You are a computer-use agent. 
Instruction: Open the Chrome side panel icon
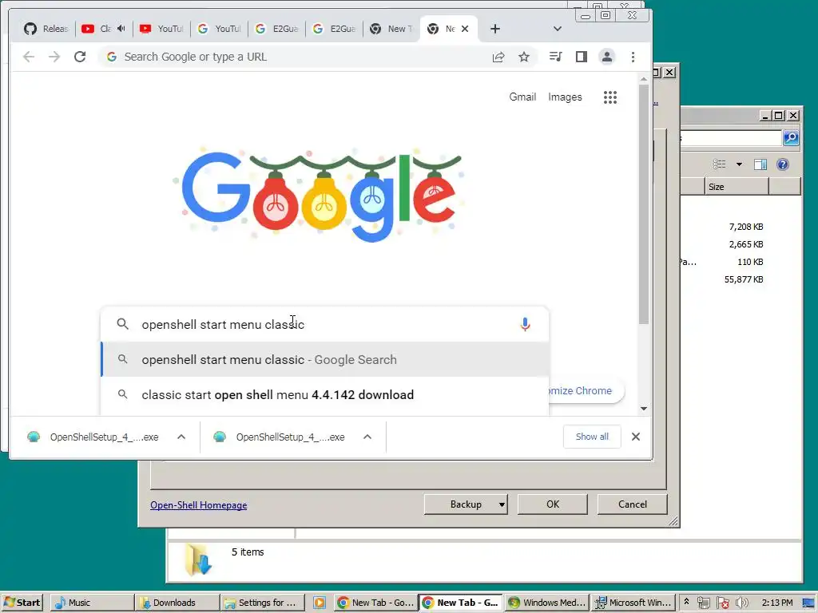[x=582, y=57]
